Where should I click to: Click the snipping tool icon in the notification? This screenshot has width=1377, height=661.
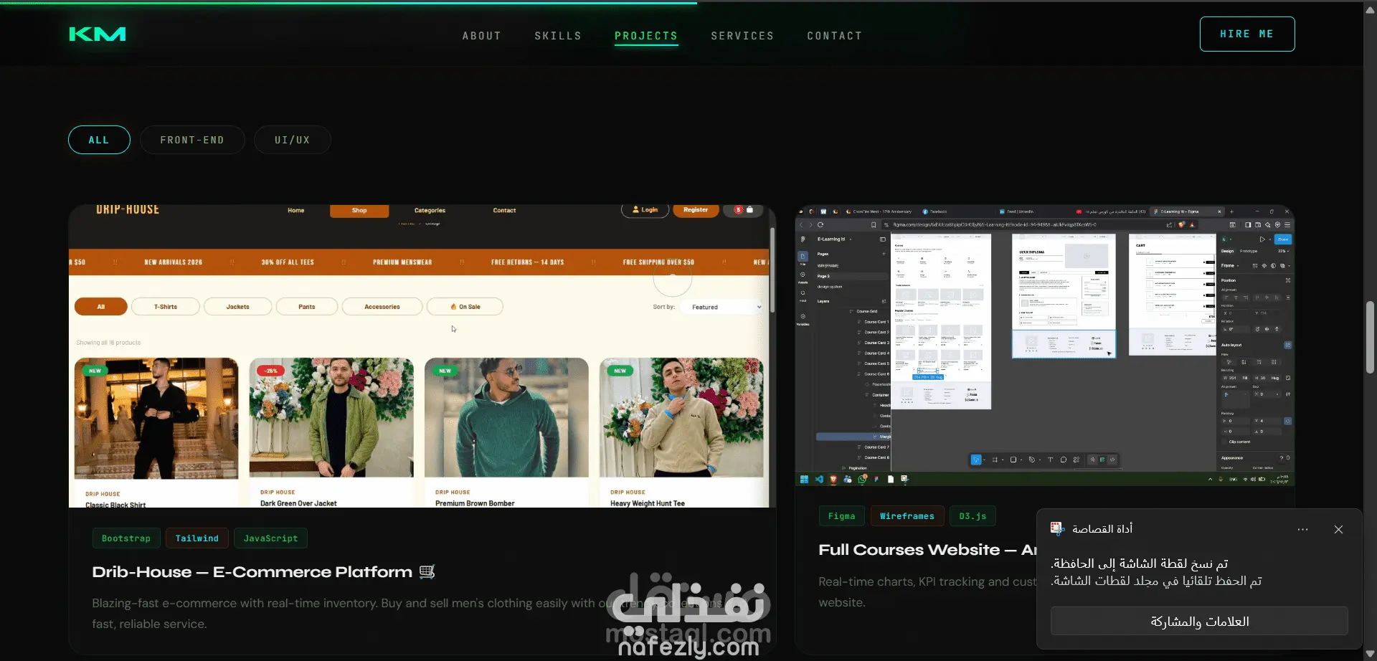(1057, 528)
